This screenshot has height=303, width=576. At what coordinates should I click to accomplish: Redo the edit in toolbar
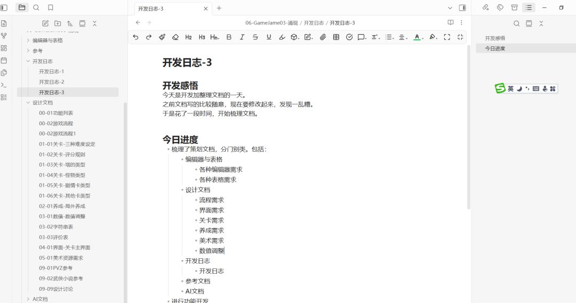coord(149,37)
